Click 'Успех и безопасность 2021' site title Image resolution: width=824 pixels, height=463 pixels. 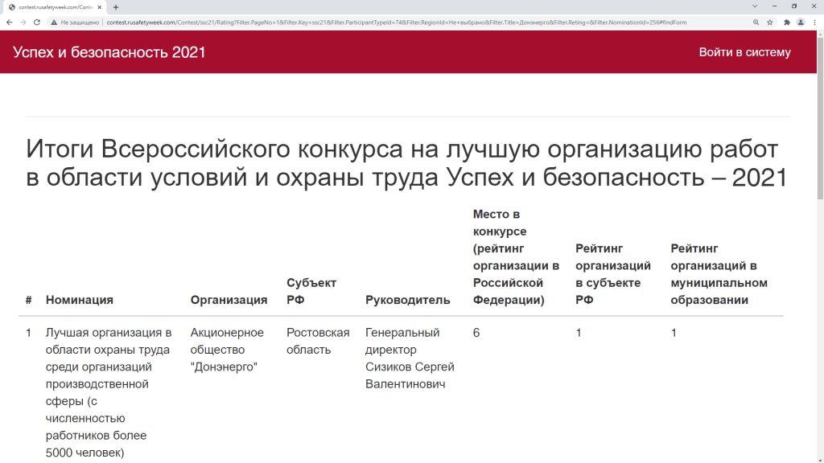click(109, 52)
